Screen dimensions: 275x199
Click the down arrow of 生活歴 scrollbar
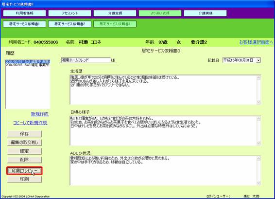click(x=258, y=102)
